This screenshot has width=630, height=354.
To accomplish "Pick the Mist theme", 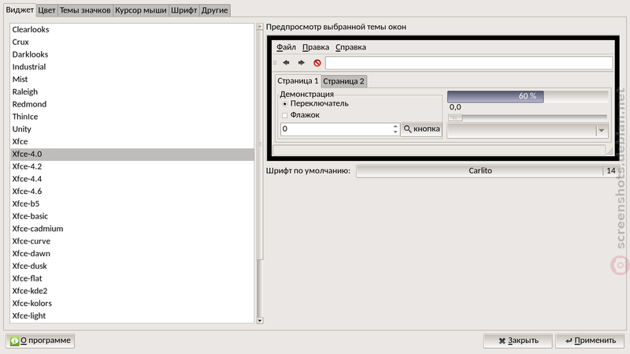I will [x=132, y=80].
